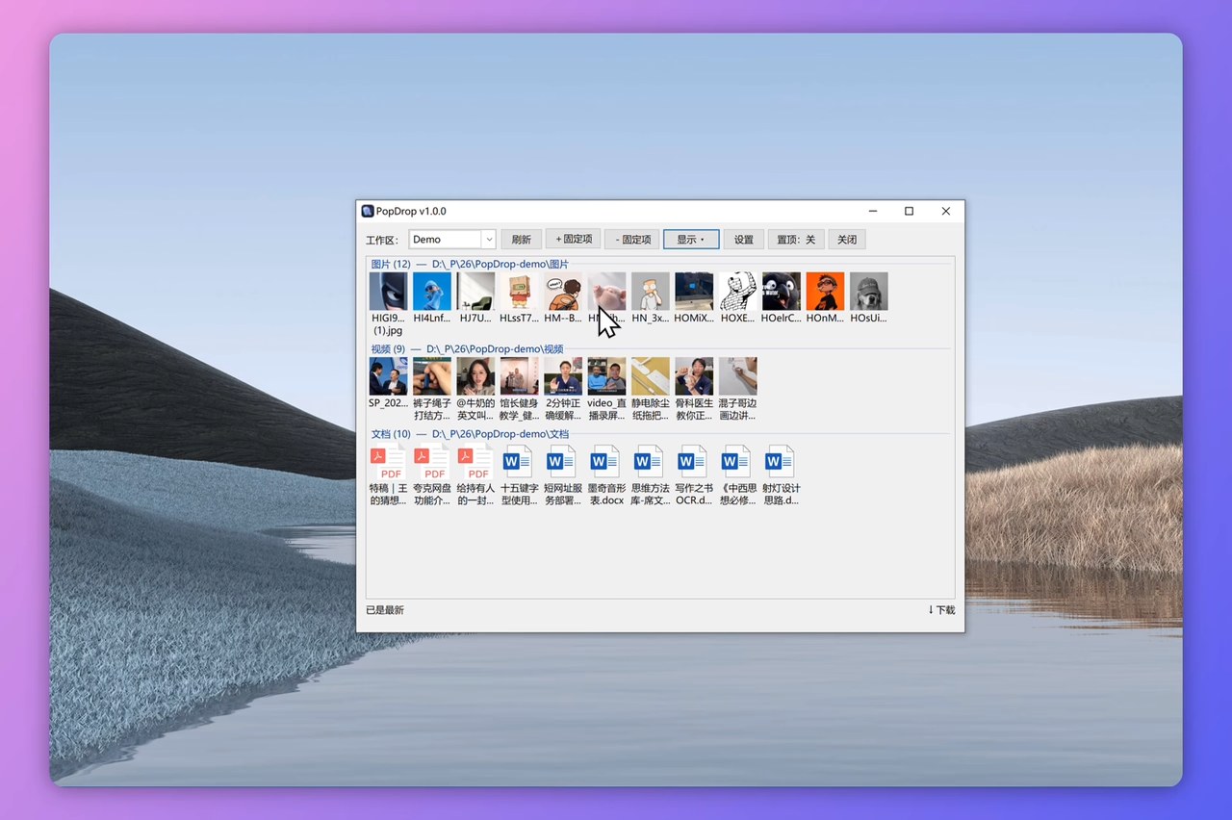Screen dimensions: 1232x820
Task: Click the 给持有人的一封 PDF document icon
Action: point(475,463)
